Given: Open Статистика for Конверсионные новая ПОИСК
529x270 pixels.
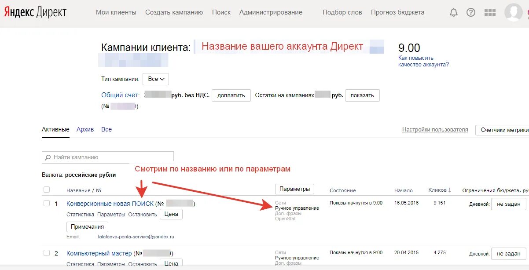Looking at the screenshot, I should 80,215.
